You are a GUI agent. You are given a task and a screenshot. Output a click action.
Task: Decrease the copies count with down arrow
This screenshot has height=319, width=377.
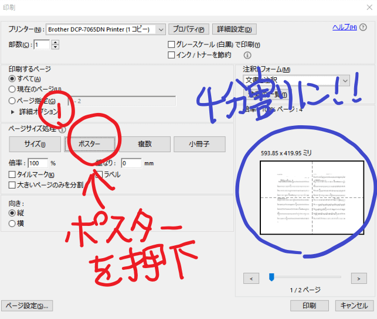56,47
